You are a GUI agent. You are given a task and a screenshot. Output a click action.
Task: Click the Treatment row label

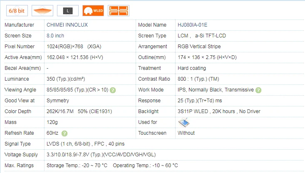(149, 68)
